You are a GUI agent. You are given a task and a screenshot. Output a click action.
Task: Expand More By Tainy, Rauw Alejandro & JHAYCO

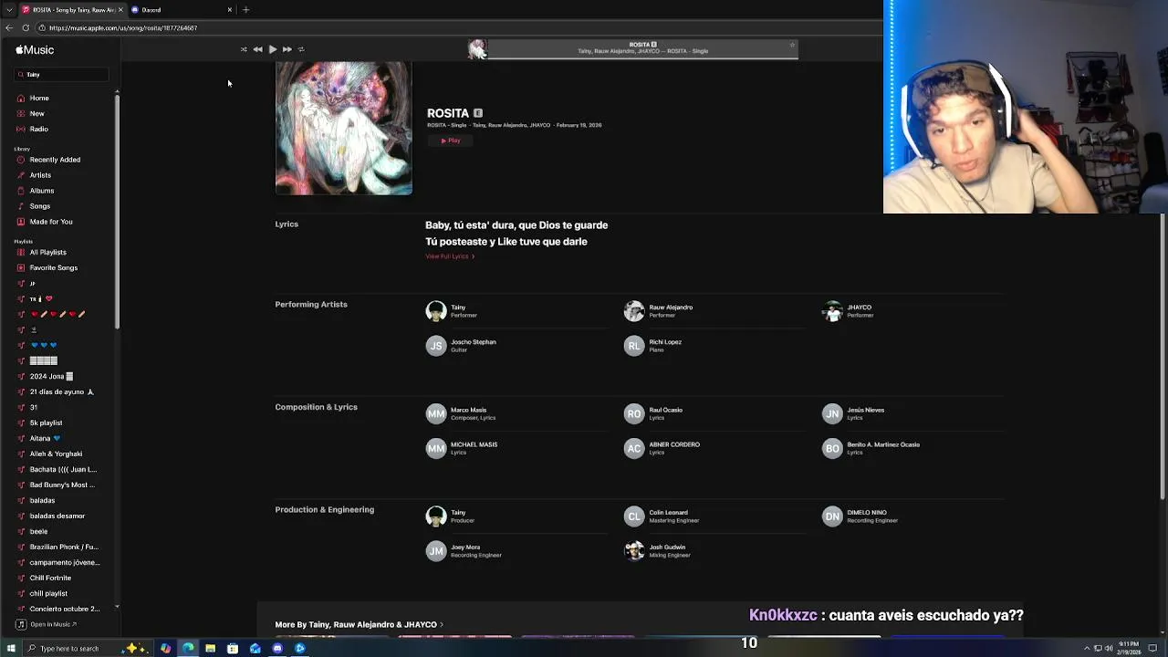click(x=359, y=625)
